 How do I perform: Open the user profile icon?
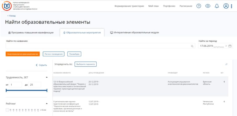pyautogui.click(x=226, y=6)
